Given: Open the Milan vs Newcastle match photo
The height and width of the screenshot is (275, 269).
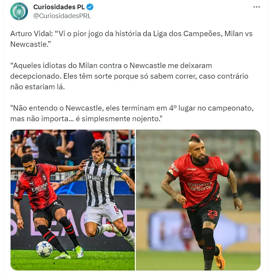Looking at the screenshot, I should [73, 200].
